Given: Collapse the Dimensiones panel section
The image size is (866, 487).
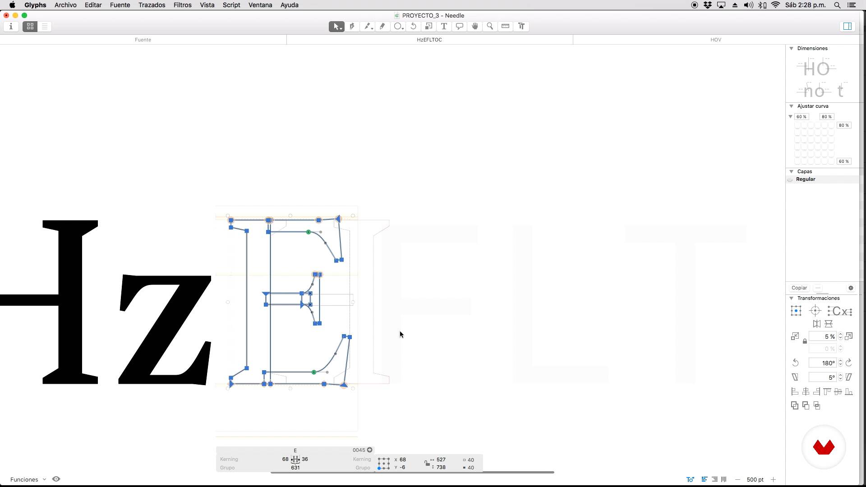Looking at the screenshot, I should pos(791,48).
